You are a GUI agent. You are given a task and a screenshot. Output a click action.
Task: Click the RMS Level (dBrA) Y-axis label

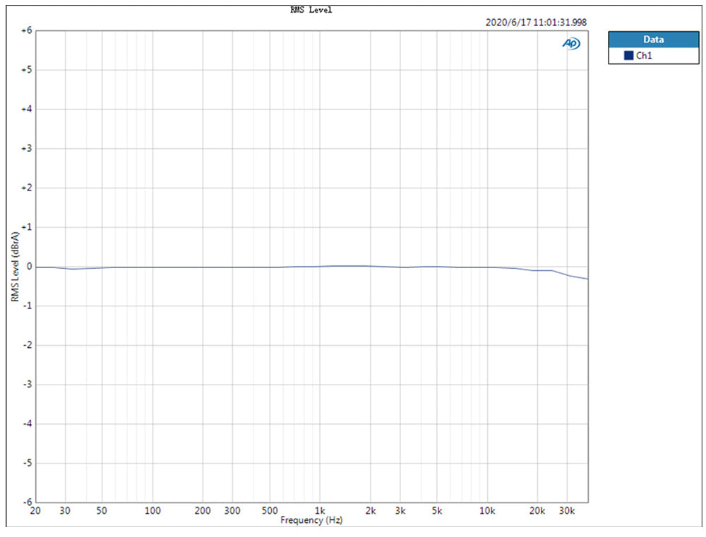15,267
